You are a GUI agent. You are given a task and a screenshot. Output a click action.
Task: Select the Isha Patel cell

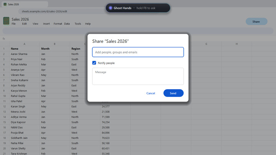point(25,101)
